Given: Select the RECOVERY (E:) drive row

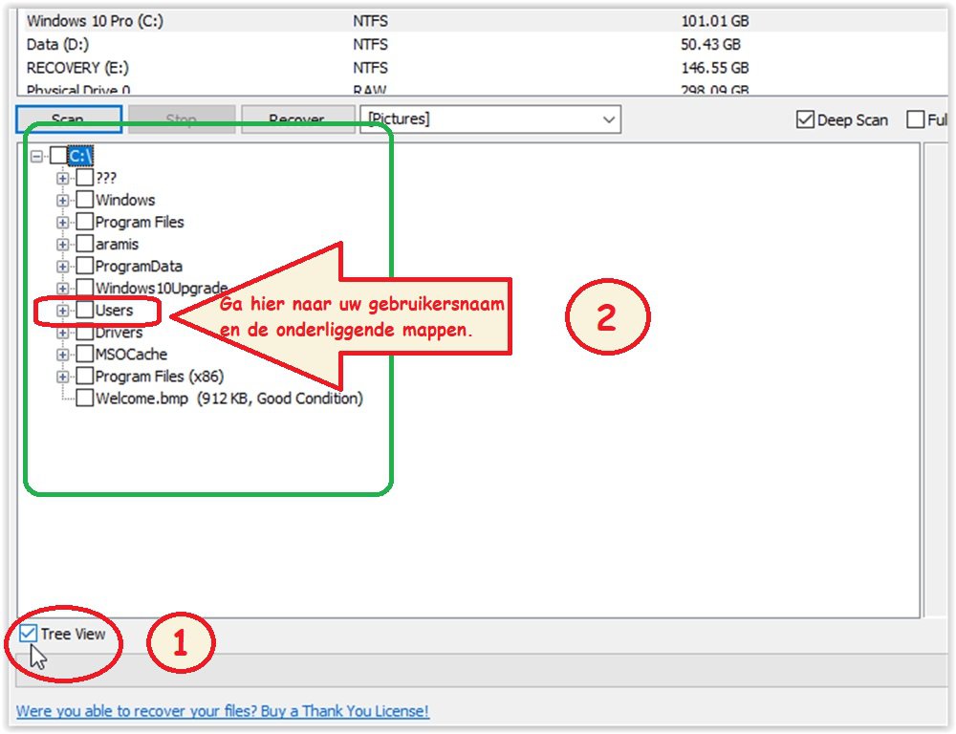Looking at the screenshot, I should click(482, 68).
